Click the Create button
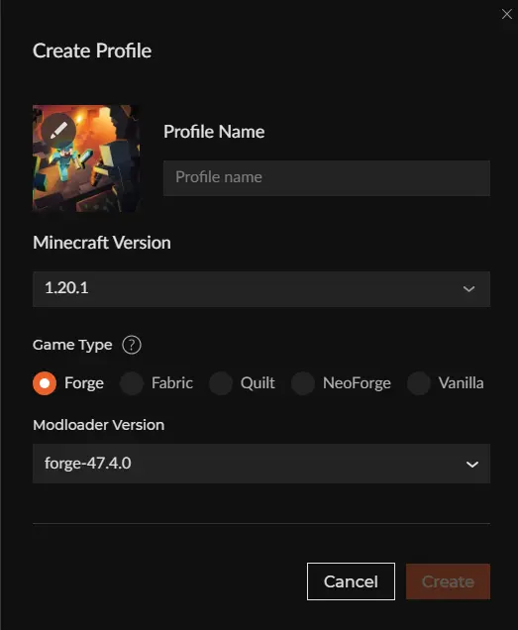 [x=448, y=581]
